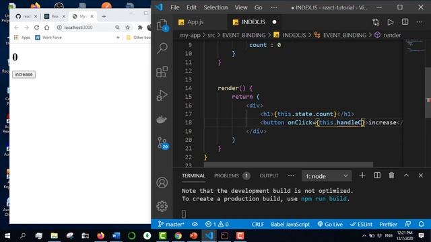
Task: Switch to the OUTPUT panel tab
Action: click(269, 175)
